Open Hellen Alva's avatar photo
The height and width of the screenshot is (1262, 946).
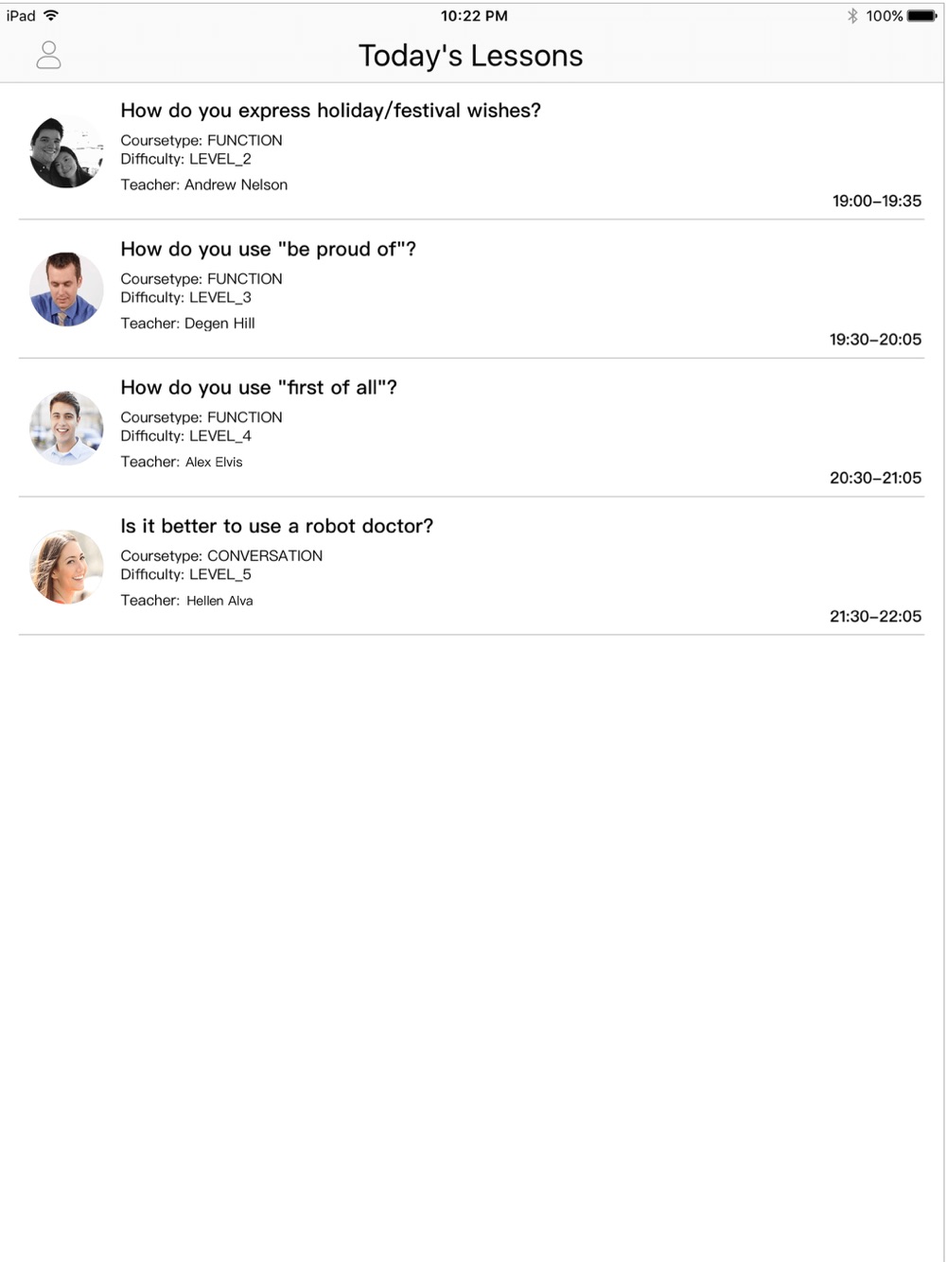tap(66, 567)
